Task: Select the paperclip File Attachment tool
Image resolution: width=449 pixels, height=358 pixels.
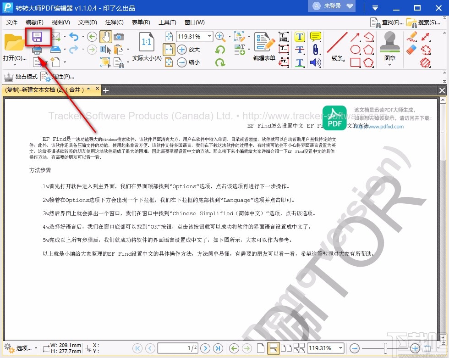Action: pyautogui.click(x=315, y=50)
